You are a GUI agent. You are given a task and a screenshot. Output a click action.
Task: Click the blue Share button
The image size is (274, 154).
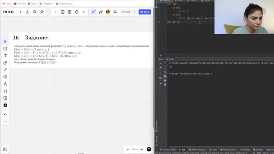145,12
